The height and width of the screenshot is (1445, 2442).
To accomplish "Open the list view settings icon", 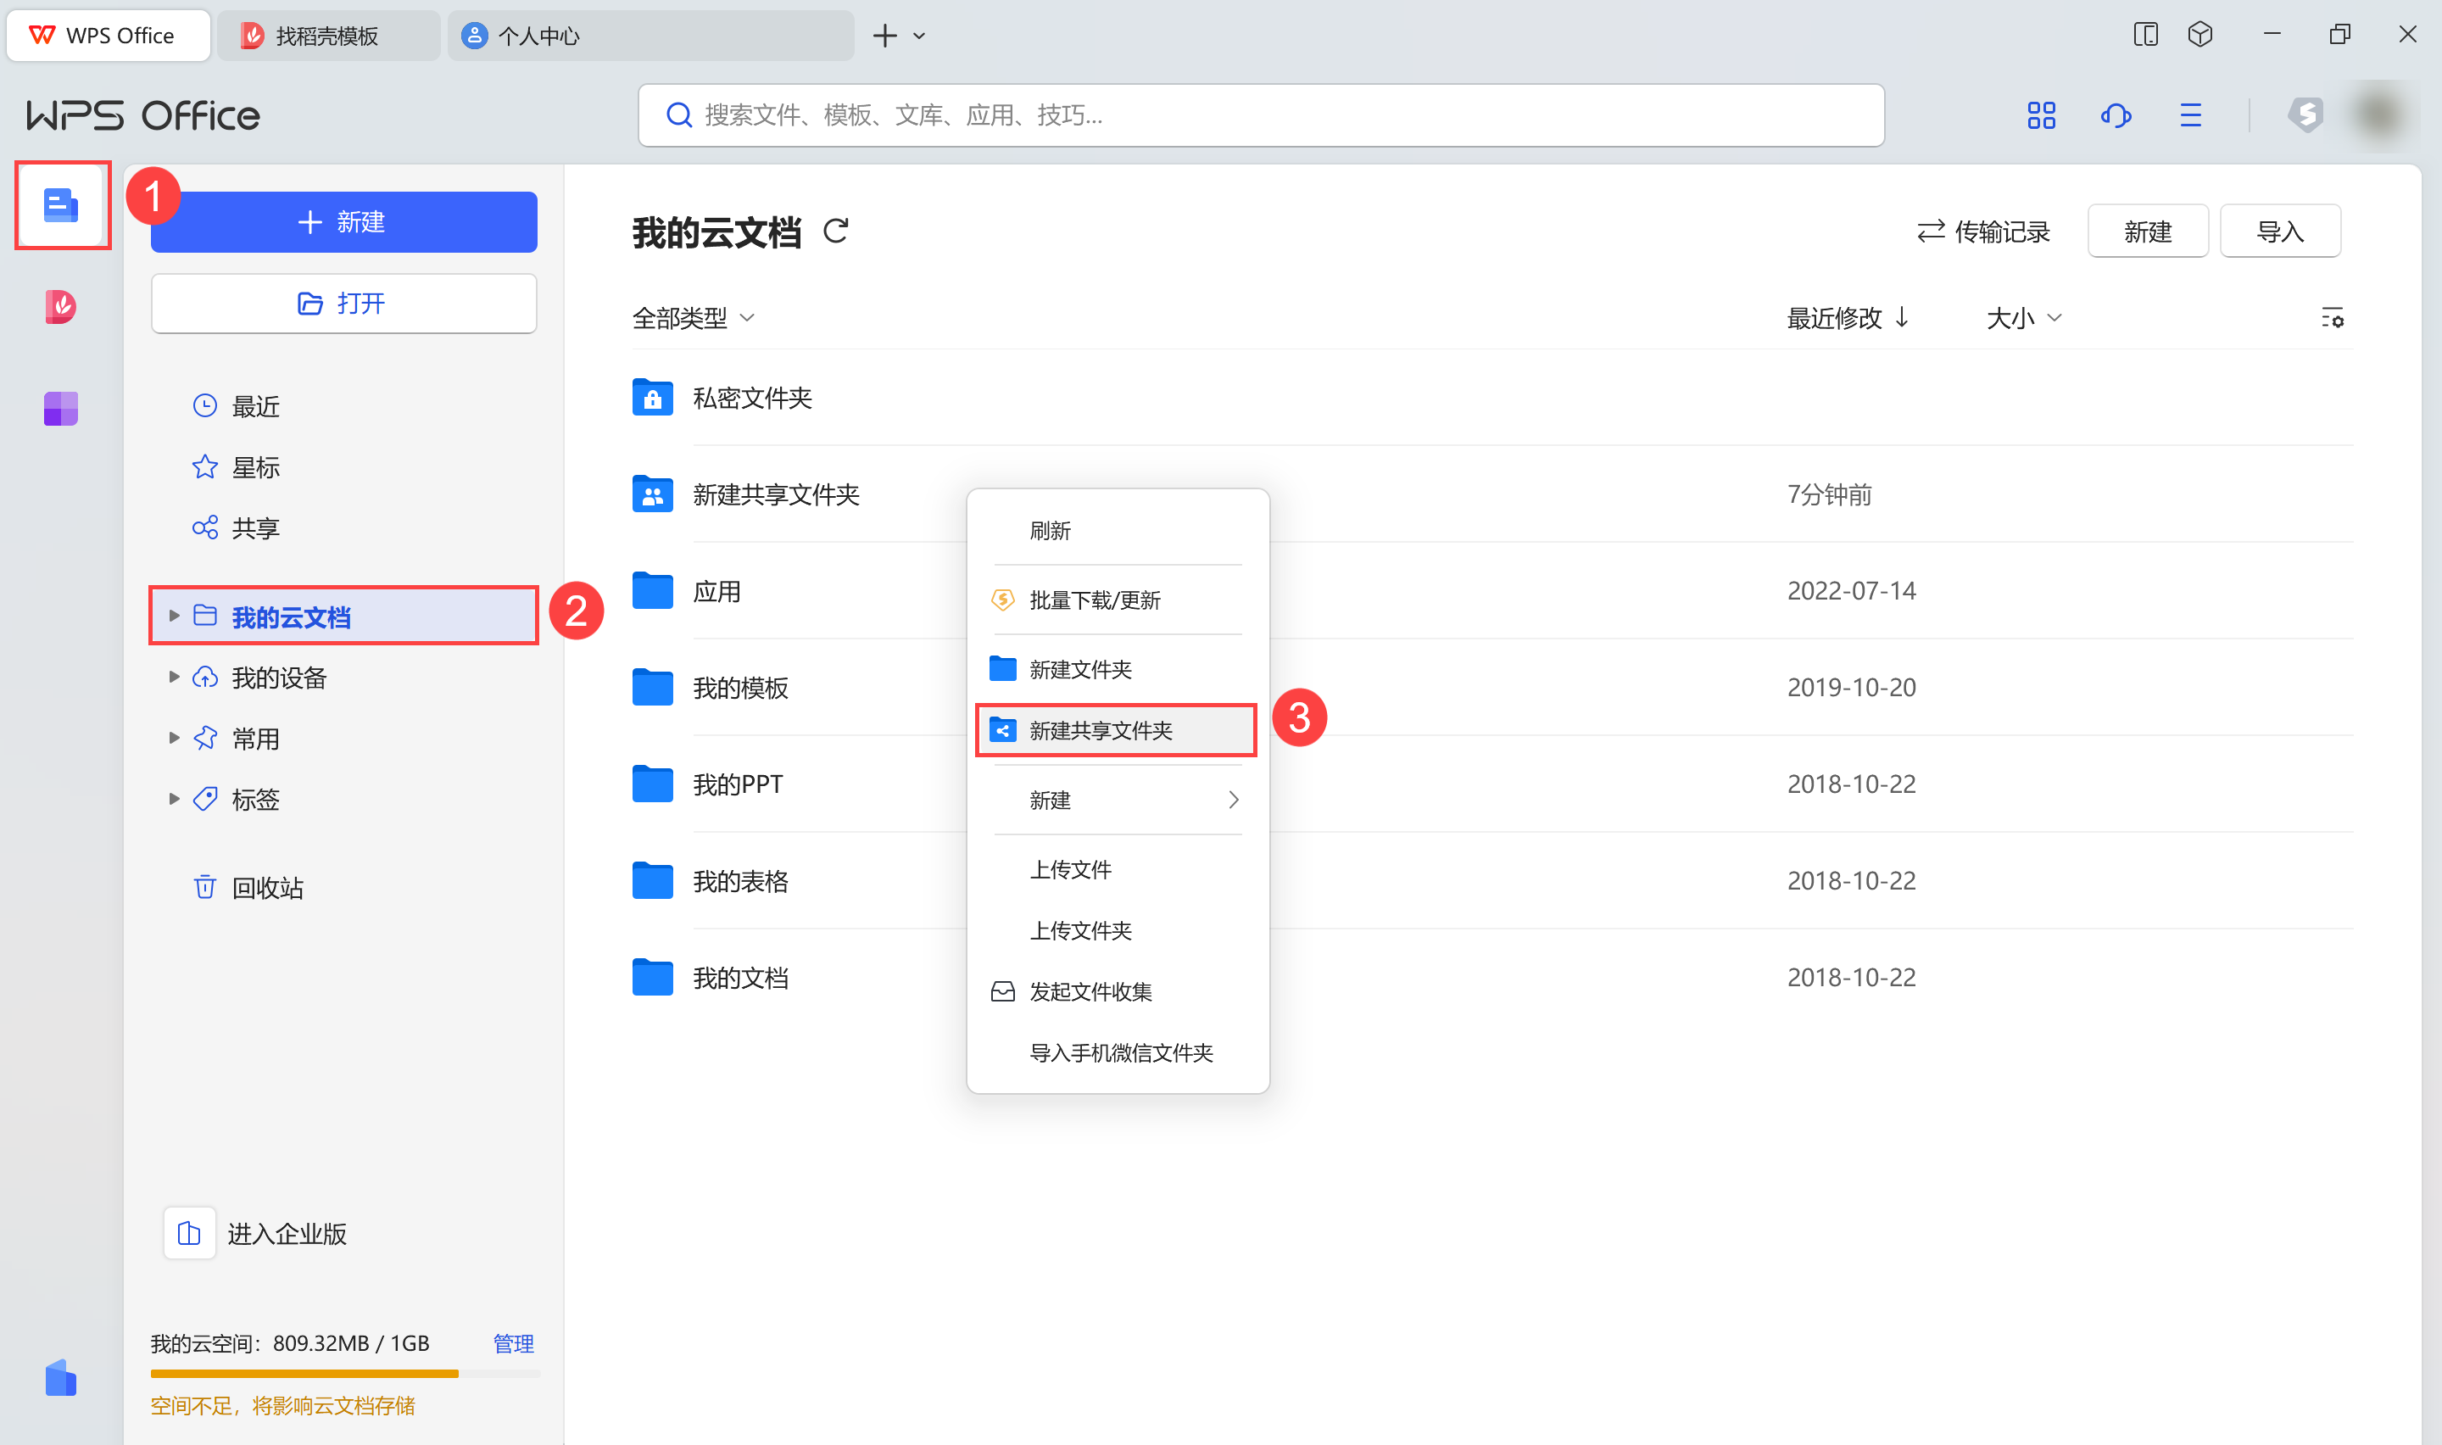I will [2331, 318].
